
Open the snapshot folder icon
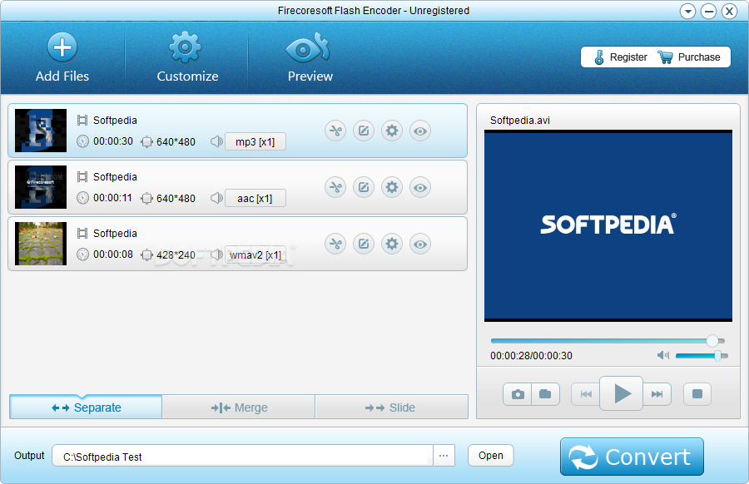pos(545,394)
